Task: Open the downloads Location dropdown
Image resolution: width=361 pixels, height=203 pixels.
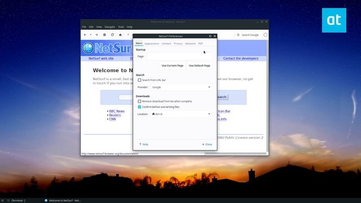Action: click(x=181, y=114)
